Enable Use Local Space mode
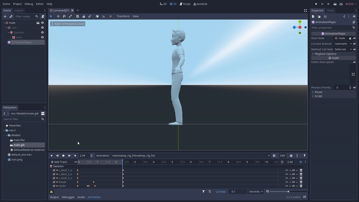This screenshot has height=202, width=359. 97,16
